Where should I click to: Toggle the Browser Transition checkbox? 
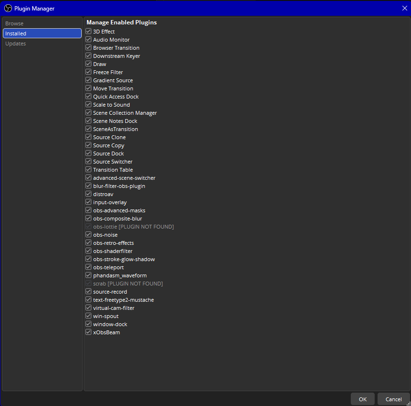pyautogui.click(x=88, y=48)
